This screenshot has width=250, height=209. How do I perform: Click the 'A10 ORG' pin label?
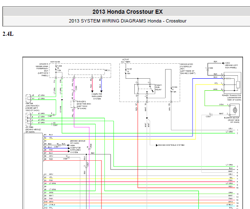point(49,202)
